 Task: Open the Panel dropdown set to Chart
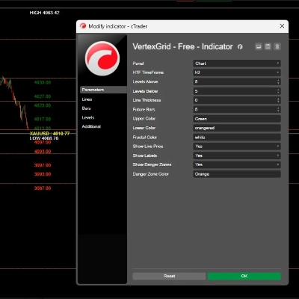(x=237, y=64)
